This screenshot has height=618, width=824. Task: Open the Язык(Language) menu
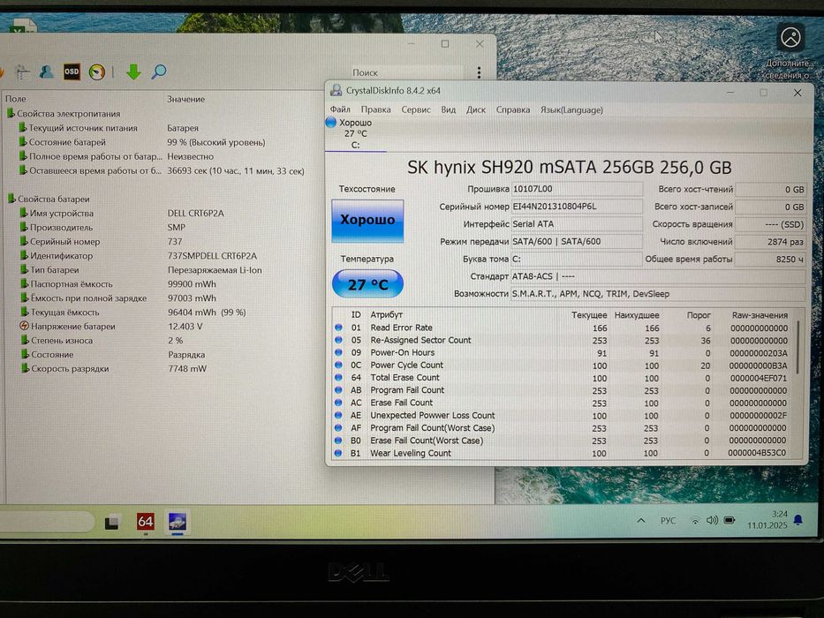pyautogui.click(x=571, y=109)
